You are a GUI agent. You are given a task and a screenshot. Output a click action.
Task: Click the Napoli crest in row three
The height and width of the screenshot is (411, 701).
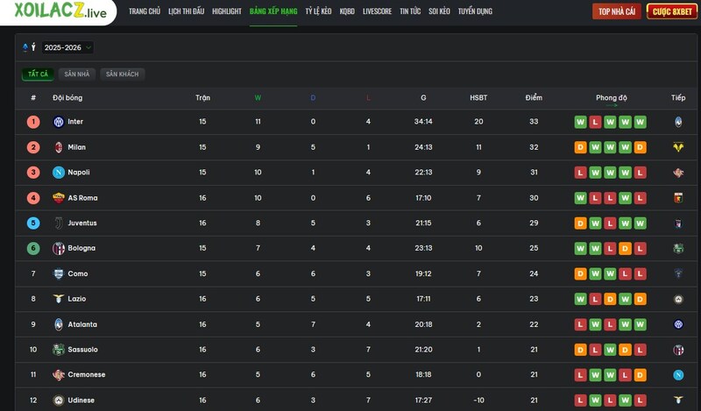point(59,173)
